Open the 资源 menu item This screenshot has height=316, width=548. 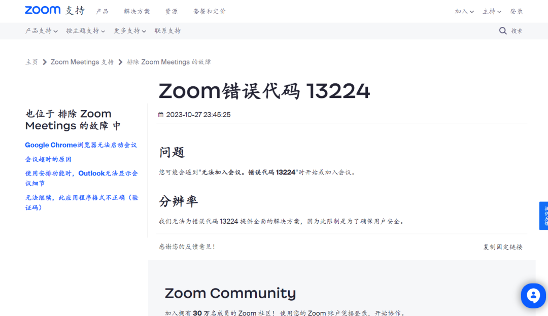(172, 11)
